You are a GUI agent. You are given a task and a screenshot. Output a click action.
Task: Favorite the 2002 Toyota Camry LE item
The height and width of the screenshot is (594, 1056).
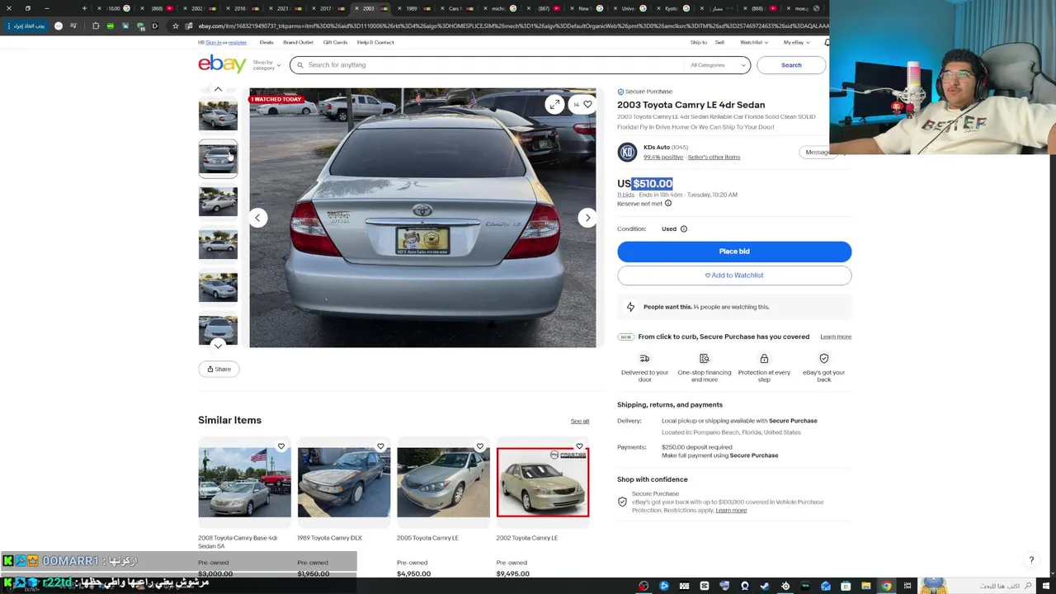[x=579, y=446]
